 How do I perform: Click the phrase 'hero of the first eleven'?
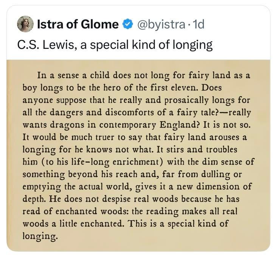[151, 88]
